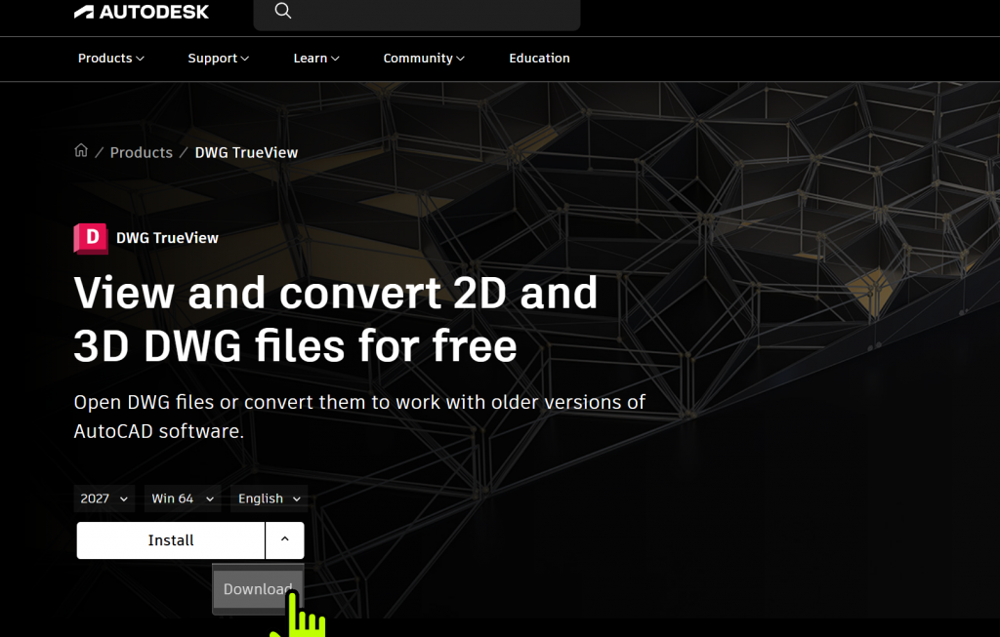Image resolution: width=1000 pixels, height=637 pixels.
Task: Choose the Download option
Action: click(x=258, y=589)
